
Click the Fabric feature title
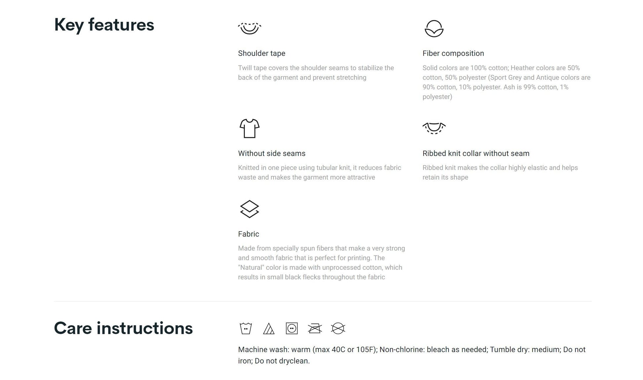click(x=248, y=234)
